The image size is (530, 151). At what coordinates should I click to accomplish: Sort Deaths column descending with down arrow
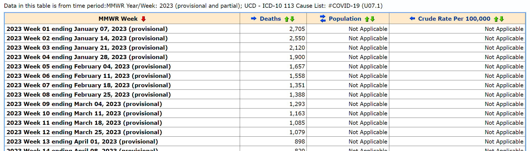[292, 19]
